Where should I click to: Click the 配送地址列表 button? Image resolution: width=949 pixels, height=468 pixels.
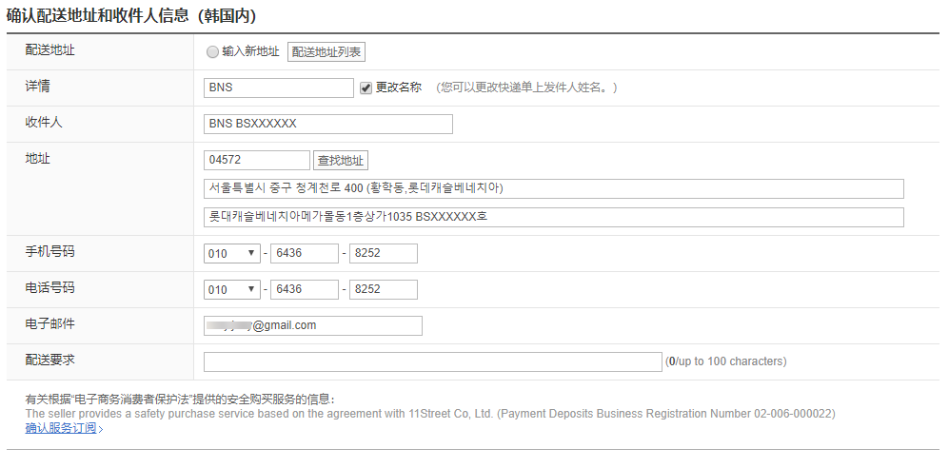326,52
